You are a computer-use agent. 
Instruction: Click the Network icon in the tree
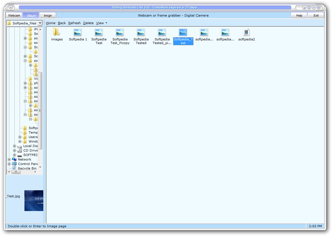coord(14,159)
